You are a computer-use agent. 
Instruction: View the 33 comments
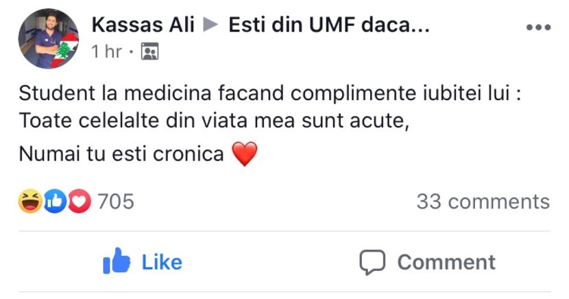pos(483,202)
